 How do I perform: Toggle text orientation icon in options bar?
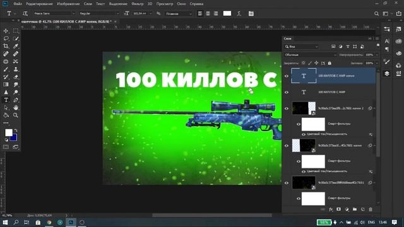(25, 13)
